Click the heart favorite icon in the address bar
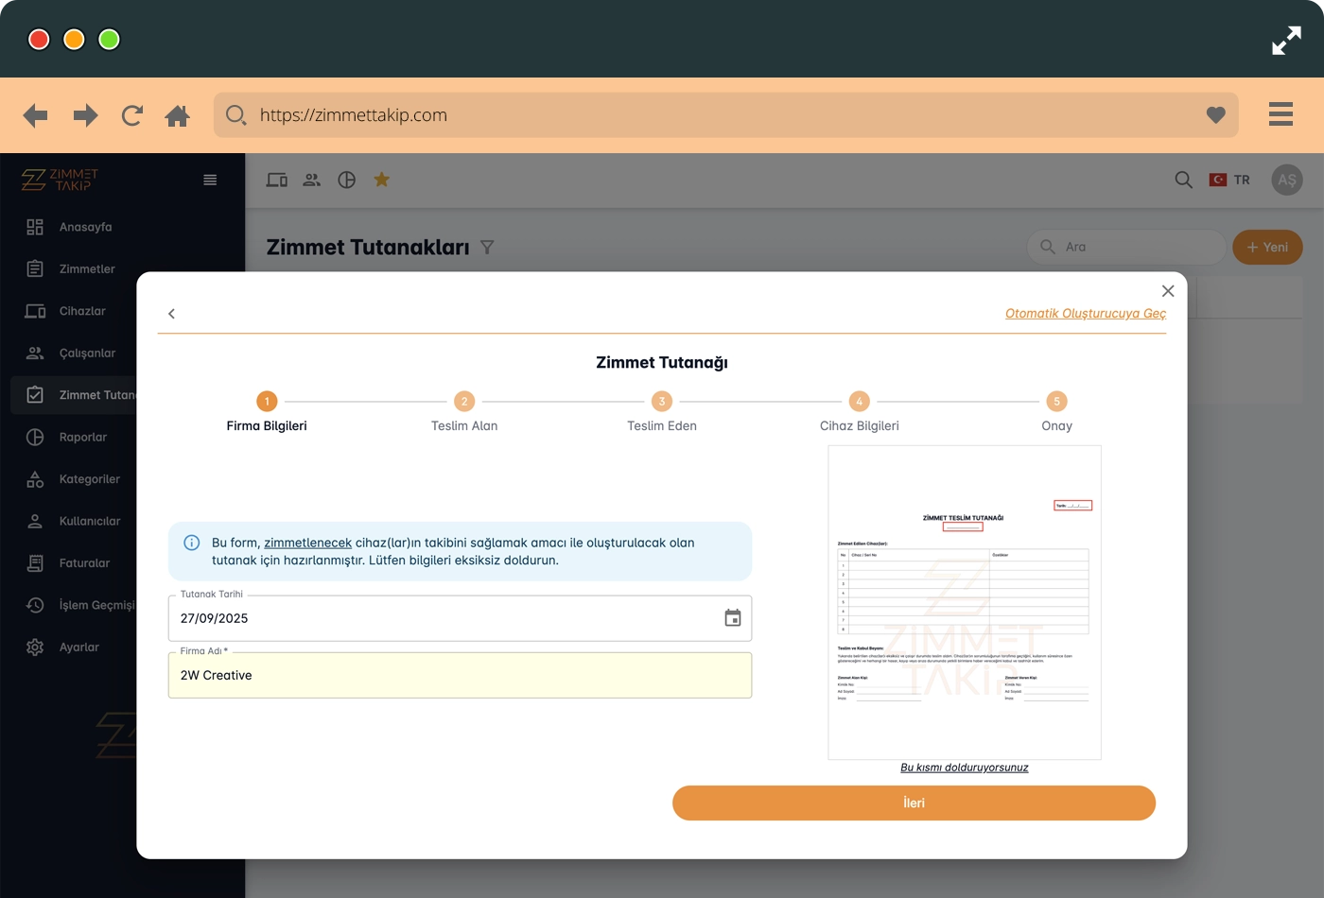1324x898 pixels. pyautogui.click(x=1216, y=114)
